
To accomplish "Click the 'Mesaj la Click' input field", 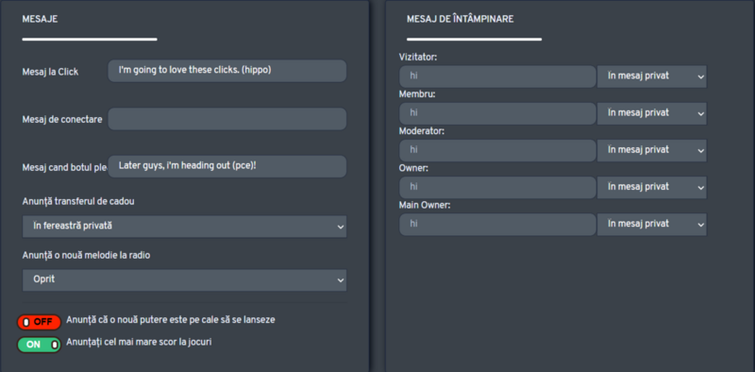I will [x=227, y=71].
